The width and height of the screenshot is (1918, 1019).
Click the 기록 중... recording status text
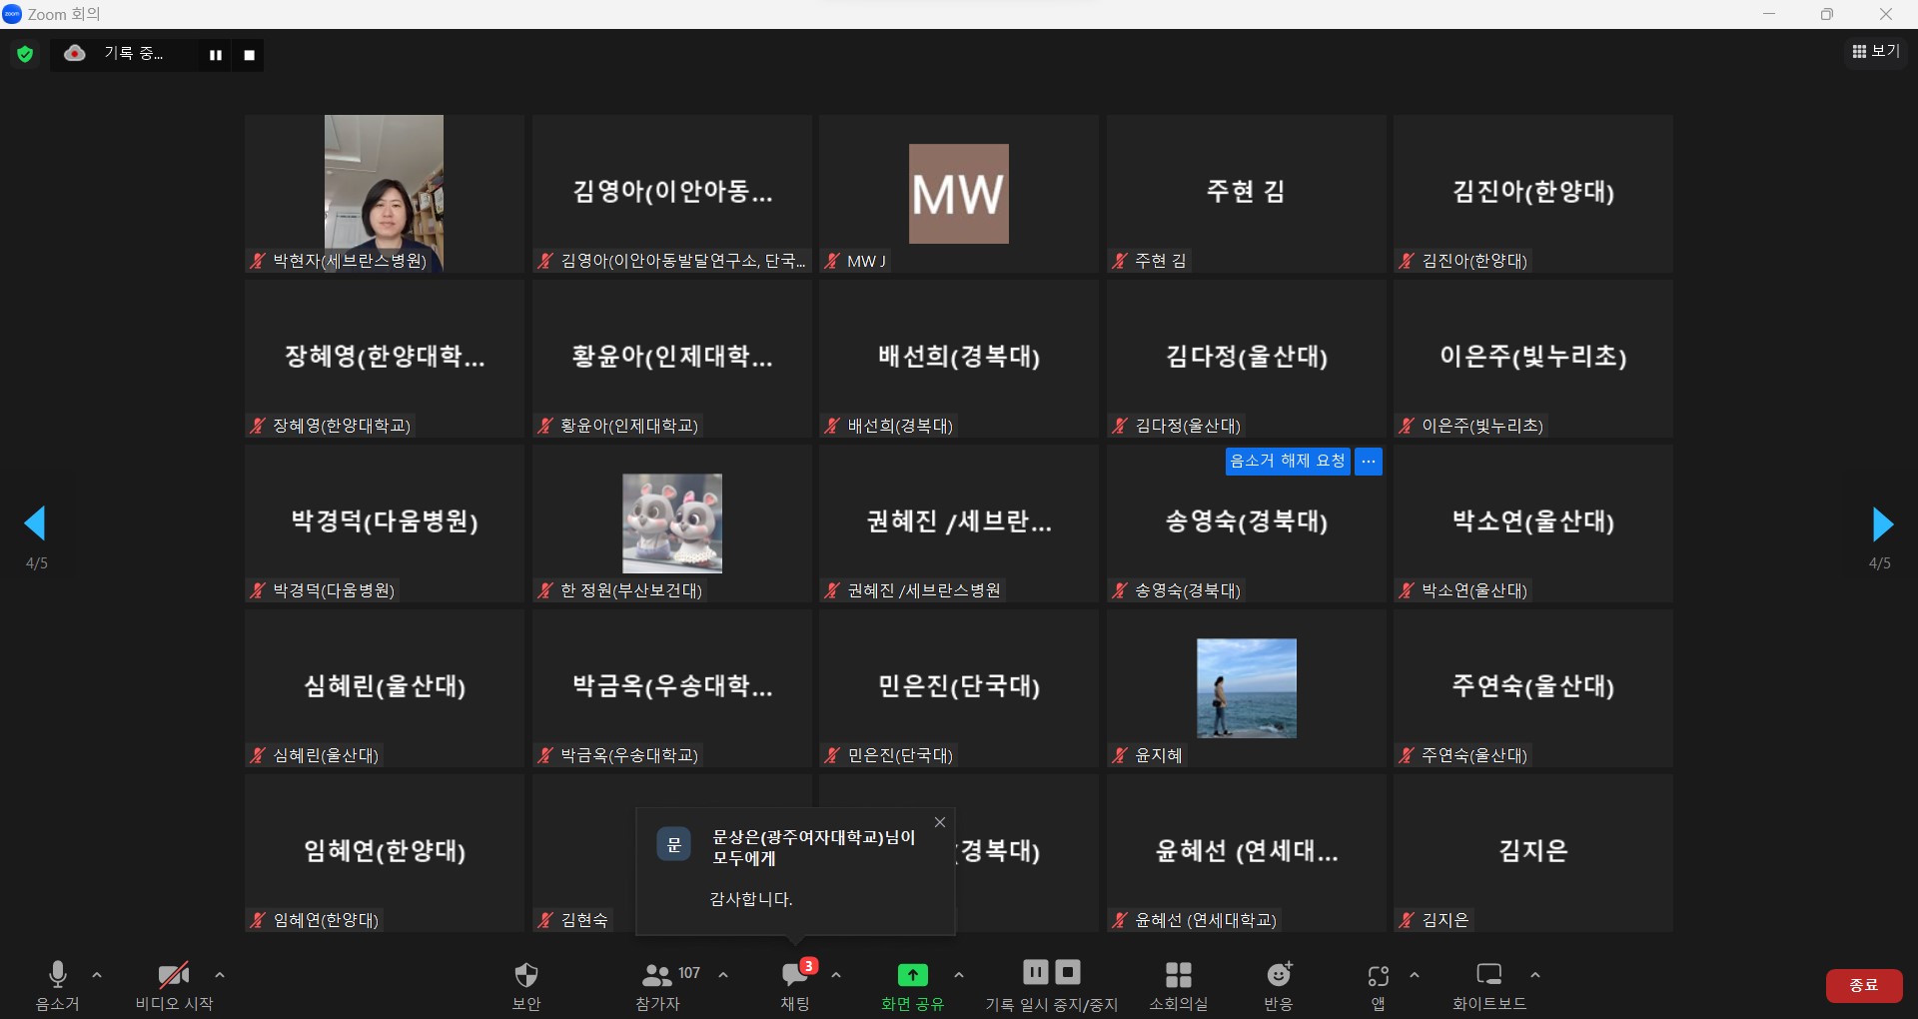(133, 53)
